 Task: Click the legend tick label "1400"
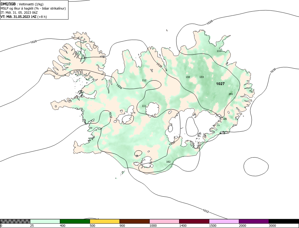183,226
